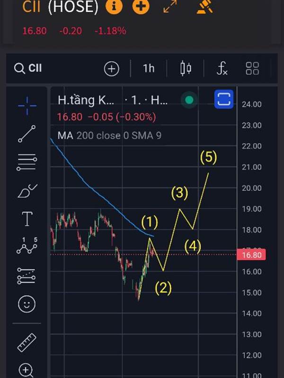Click the CII ticker title in header

point(31,7)
